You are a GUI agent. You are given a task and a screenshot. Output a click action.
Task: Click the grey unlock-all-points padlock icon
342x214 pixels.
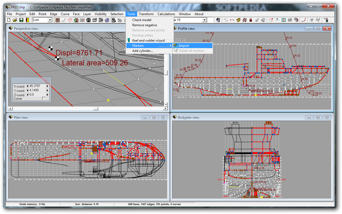point(263,20)
